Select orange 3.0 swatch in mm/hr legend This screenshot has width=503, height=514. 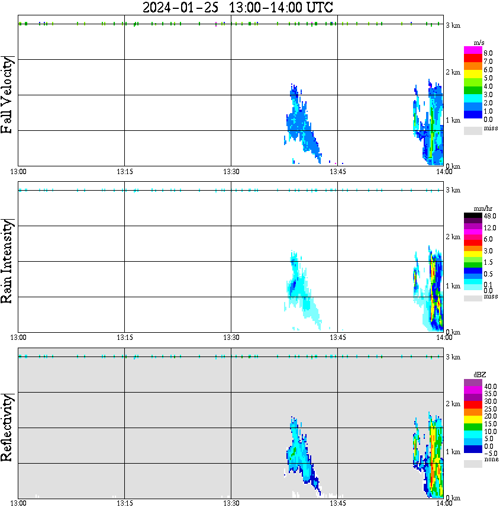click(x=473, y=249)
